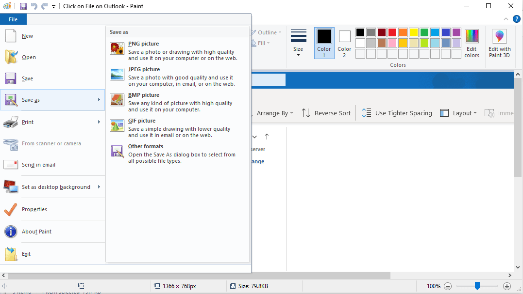Click the vertical scrollbar down arrow

tap(518, 267)
